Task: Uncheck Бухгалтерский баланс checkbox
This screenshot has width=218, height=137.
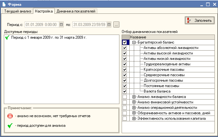Action: (x=125, y=42)
